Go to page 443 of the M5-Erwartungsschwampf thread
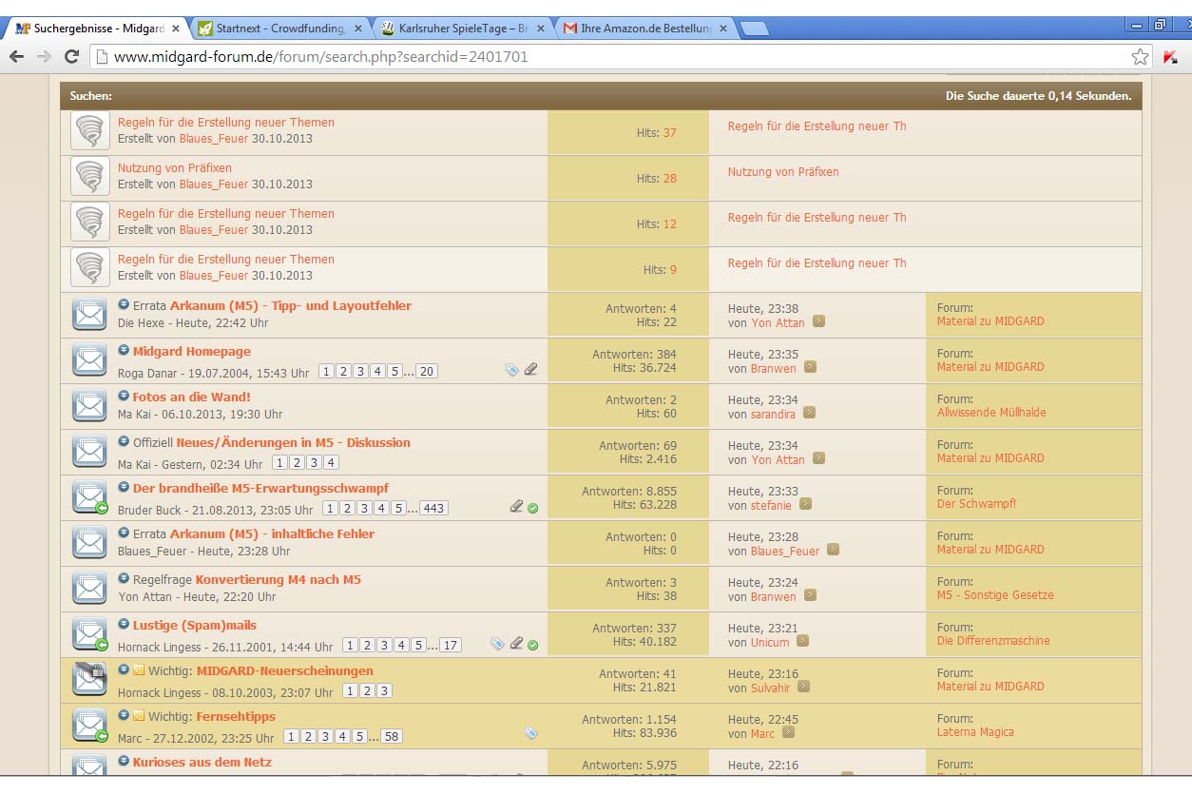 [433, 509]
